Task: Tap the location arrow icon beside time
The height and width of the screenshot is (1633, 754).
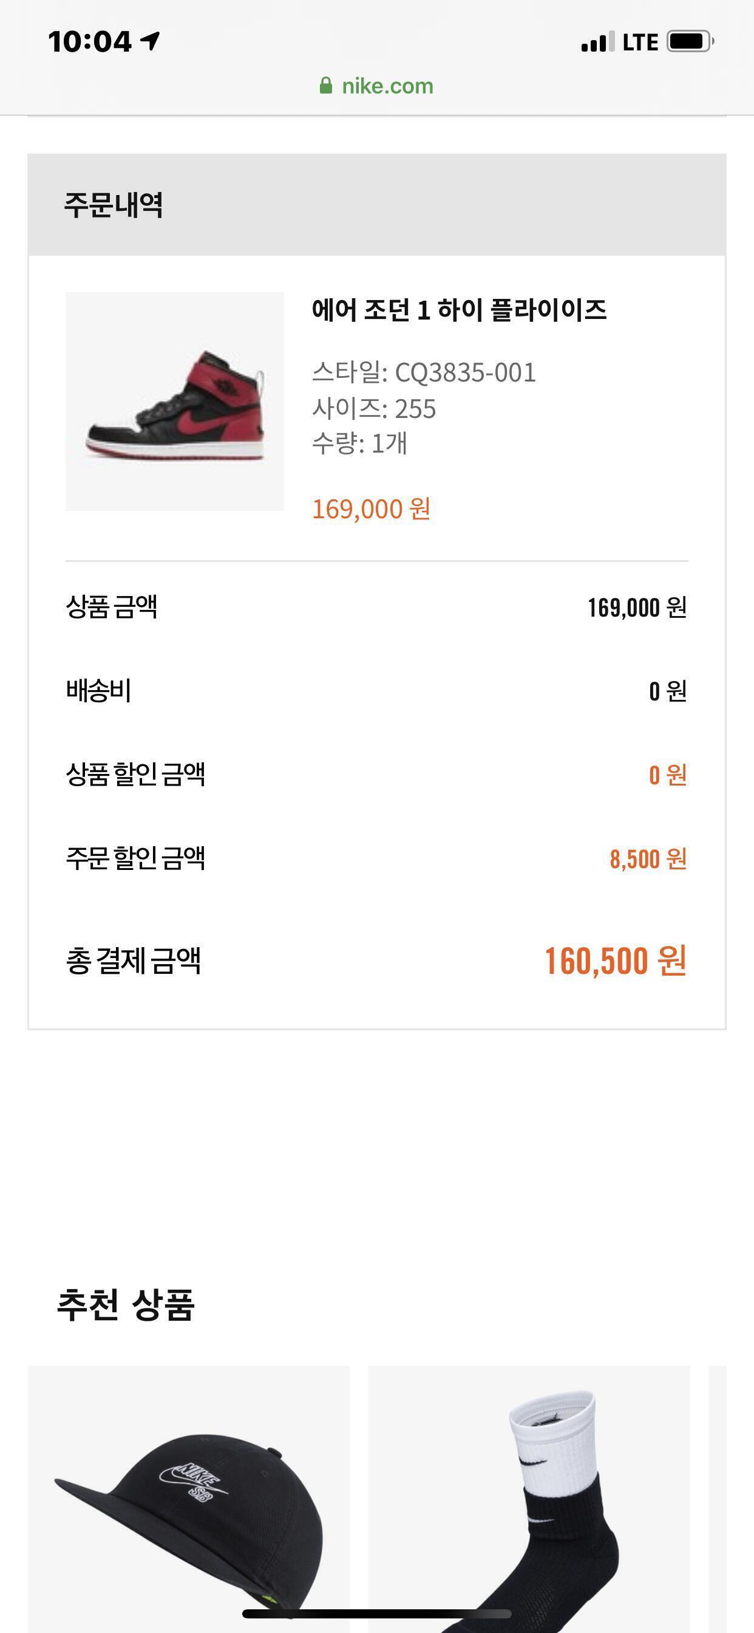Action: pyautogui.click(x=150, y=41)
